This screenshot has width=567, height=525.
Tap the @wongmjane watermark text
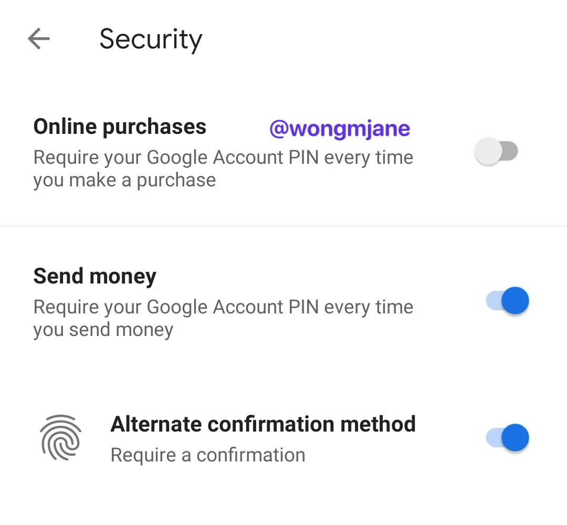(x=339, y=129)
